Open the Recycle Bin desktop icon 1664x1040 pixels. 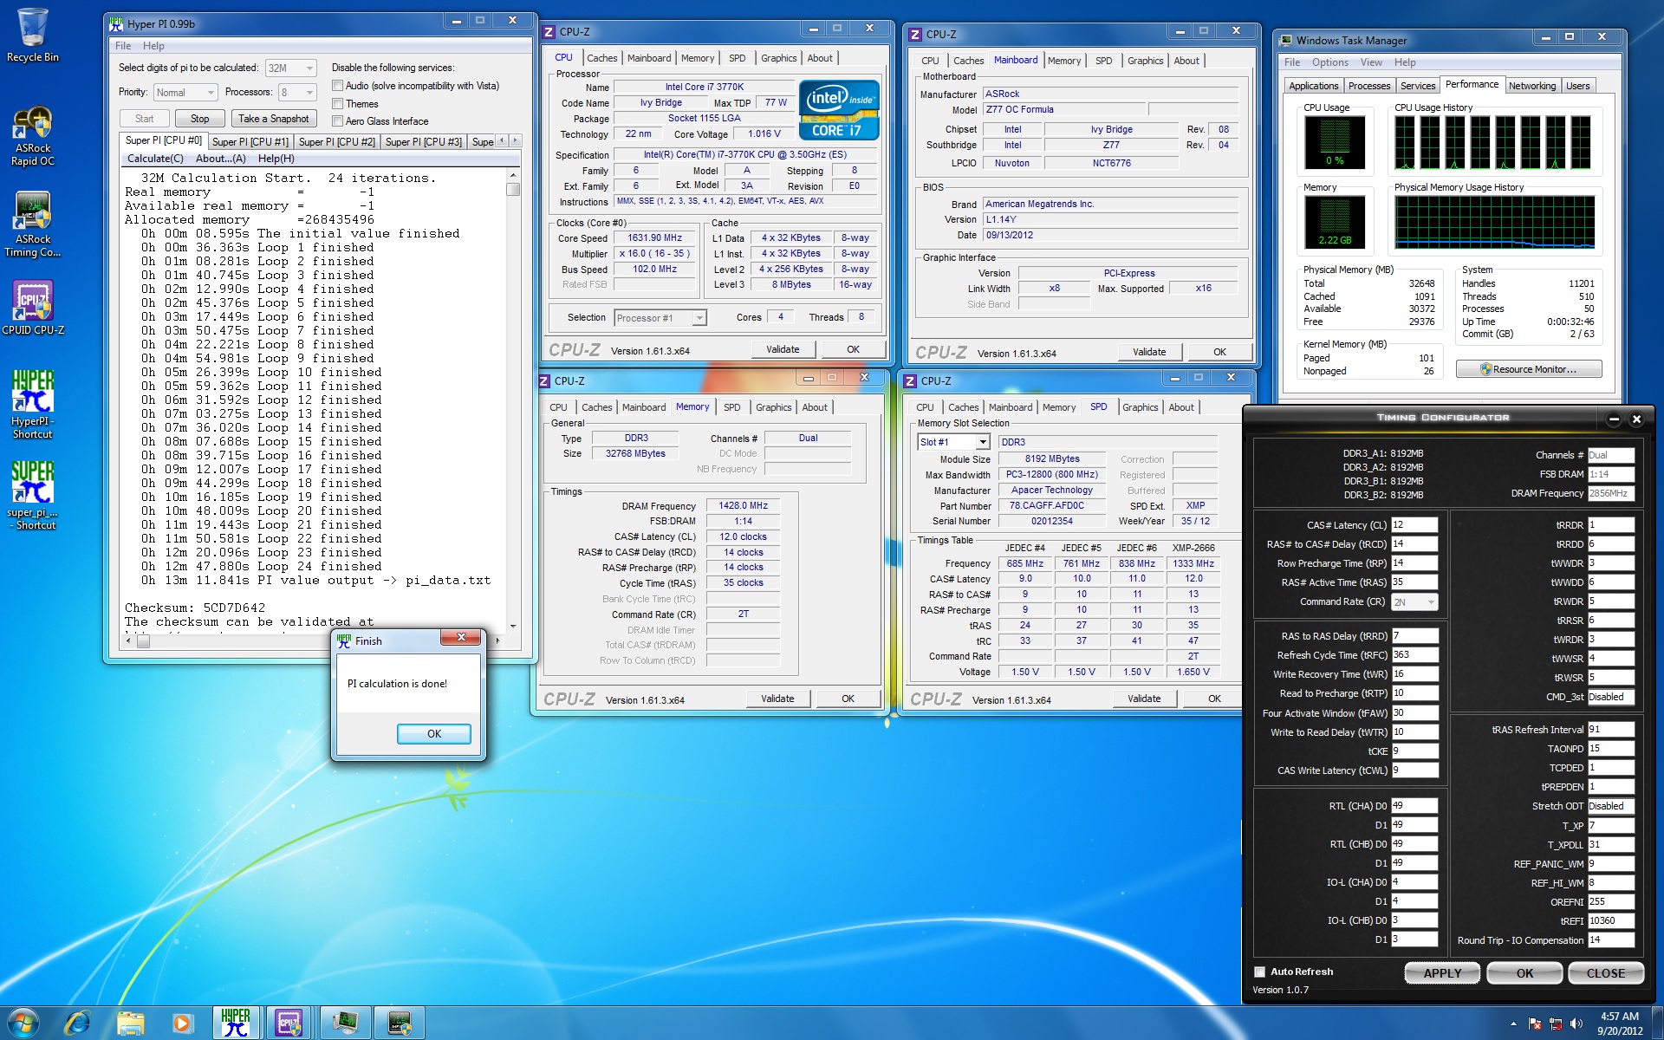click(32, 35)
